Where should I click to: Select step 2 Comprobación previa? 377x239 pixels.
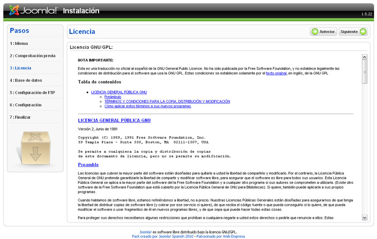(x=33, y=56)
